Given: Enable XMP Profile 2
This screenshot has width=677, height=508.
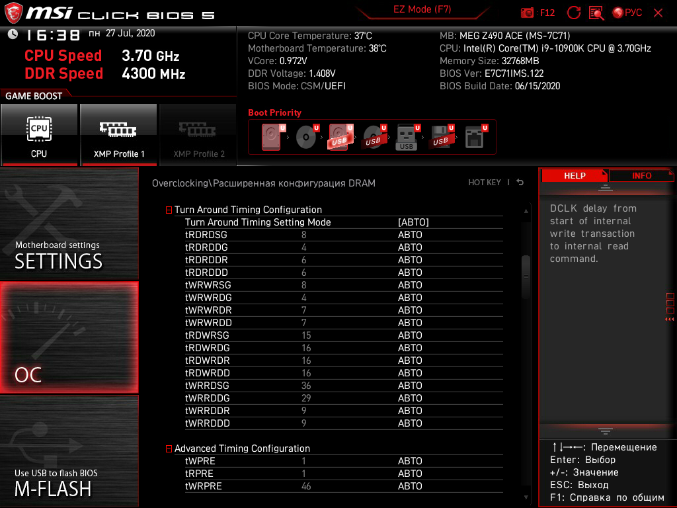Looking at the screenshot, I should tap(198, 135).
